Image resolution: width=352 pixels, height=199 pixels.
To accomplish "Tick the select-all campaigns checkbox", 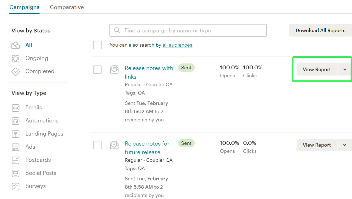I will click(97, 45).
